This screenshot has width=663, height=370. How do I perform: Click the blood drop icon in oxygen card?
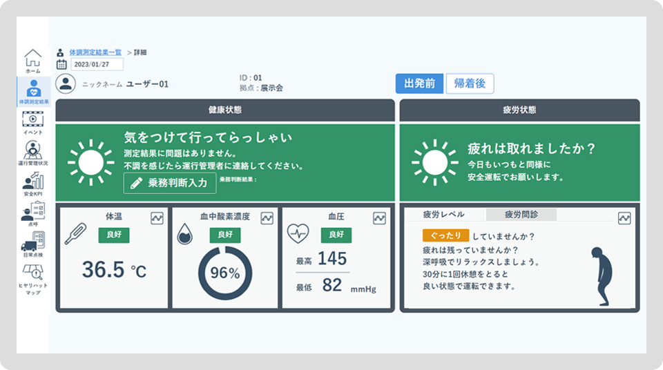(x=184, y=234)
